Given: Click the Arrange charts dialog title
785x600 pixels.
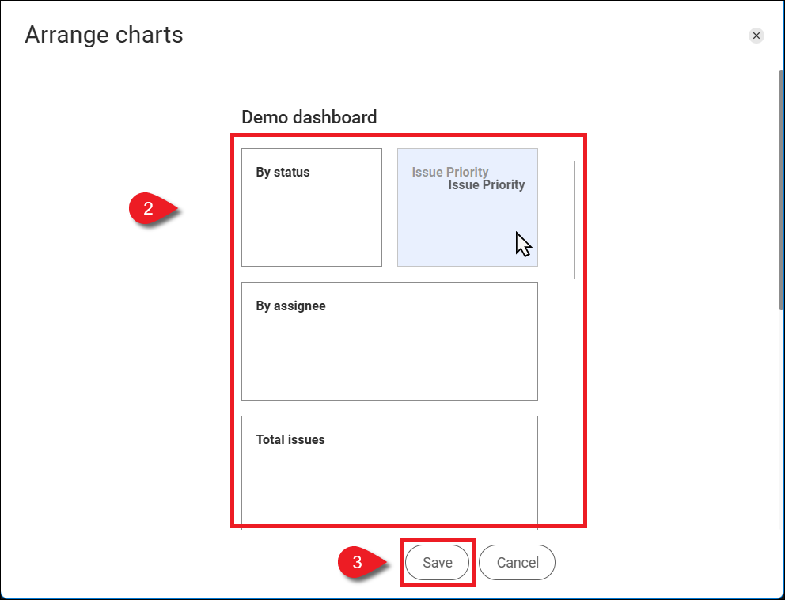Looking at the screenshot, I should click(x=104, y=35).
